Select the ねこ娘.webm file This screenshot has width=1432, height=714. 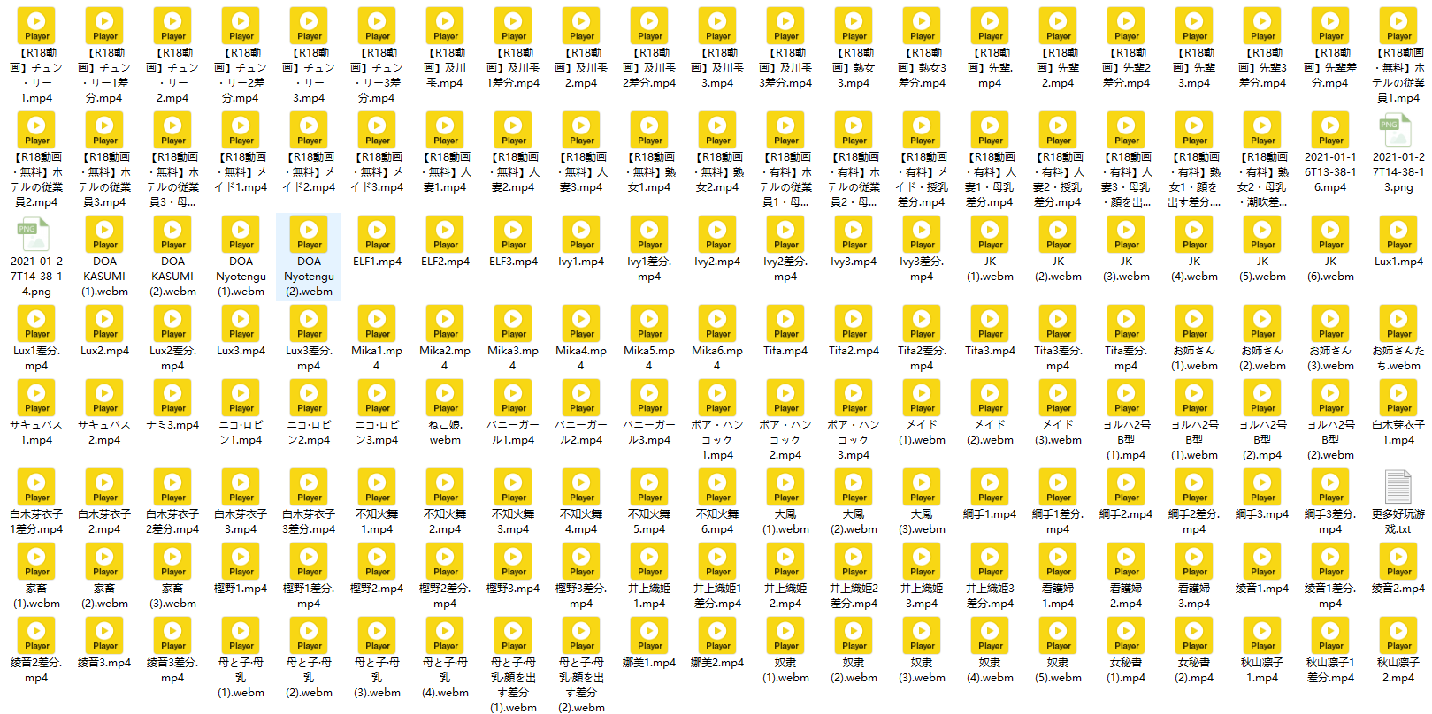coord(445,398)
